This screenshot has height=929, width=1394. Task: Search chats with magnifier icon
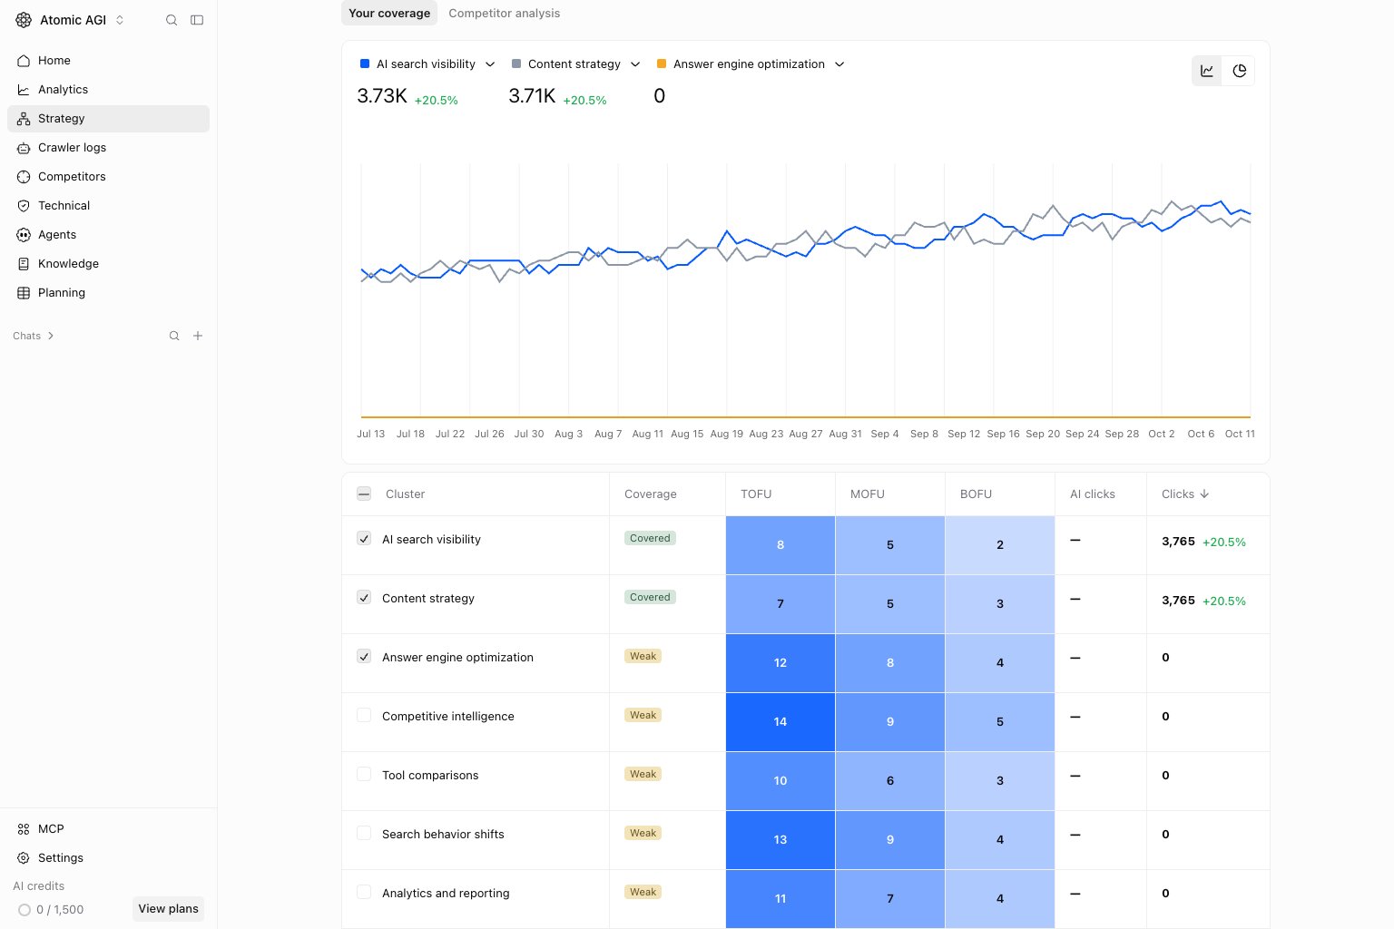click(174, 336)
